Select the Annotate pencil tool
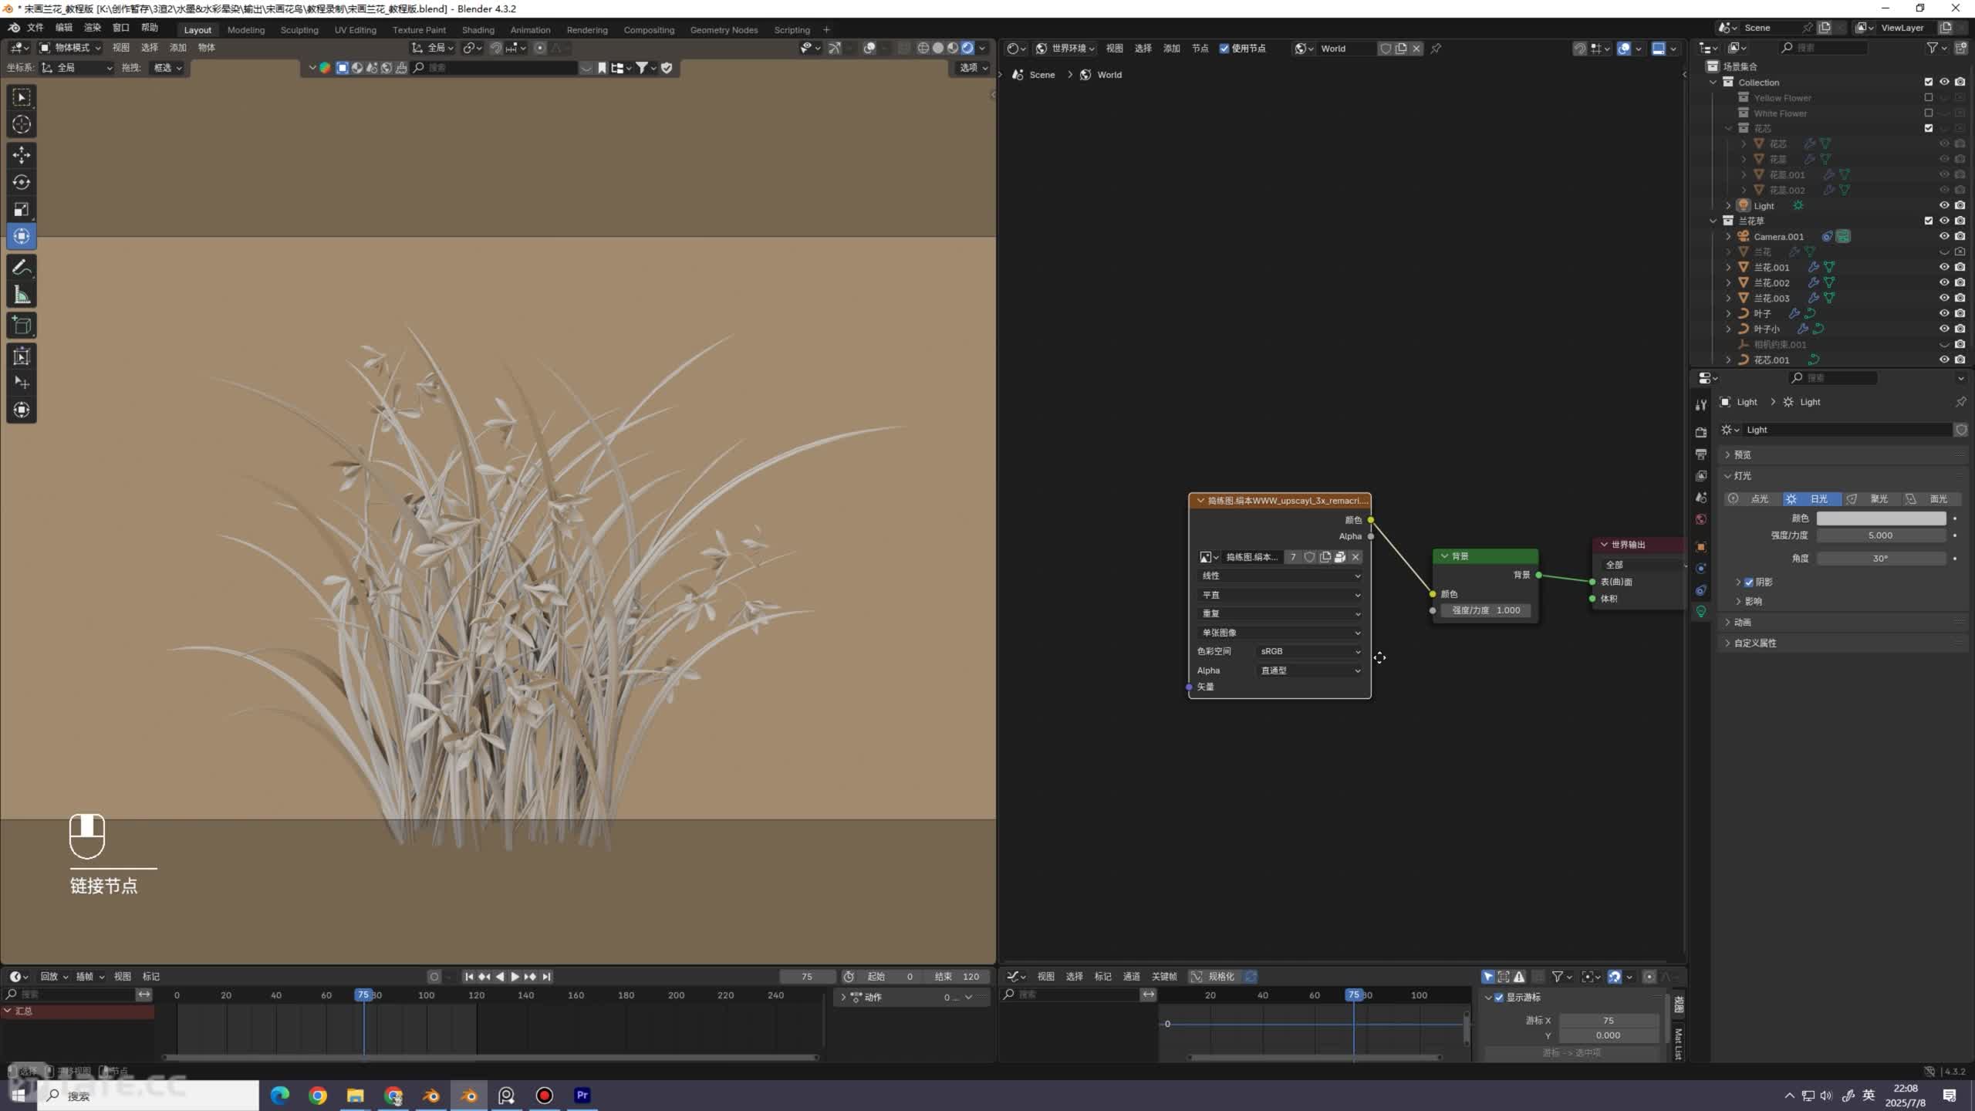 pyautogui.click(x=22, y=268)
